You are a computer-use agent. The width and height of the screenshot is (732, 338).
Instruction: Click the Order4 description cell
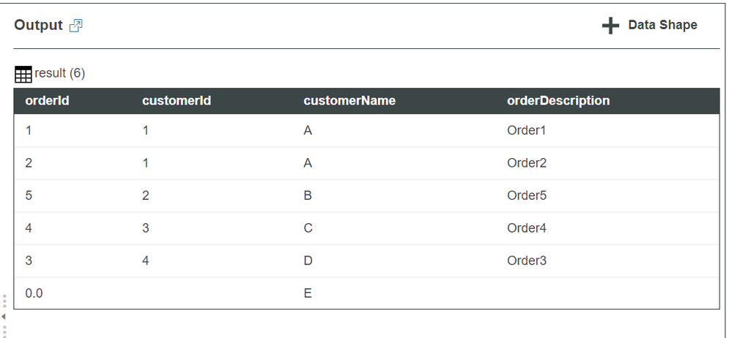click(526, 228)
